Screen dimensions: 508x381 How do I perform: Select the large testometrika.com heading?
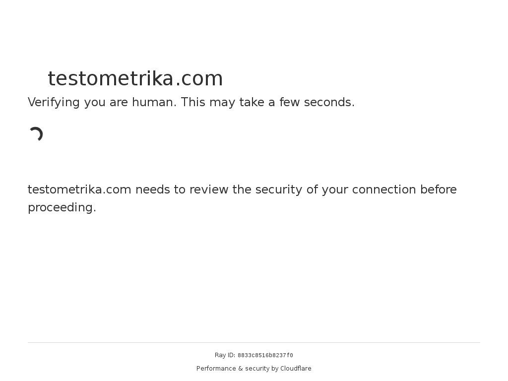[x=135, y=79]
